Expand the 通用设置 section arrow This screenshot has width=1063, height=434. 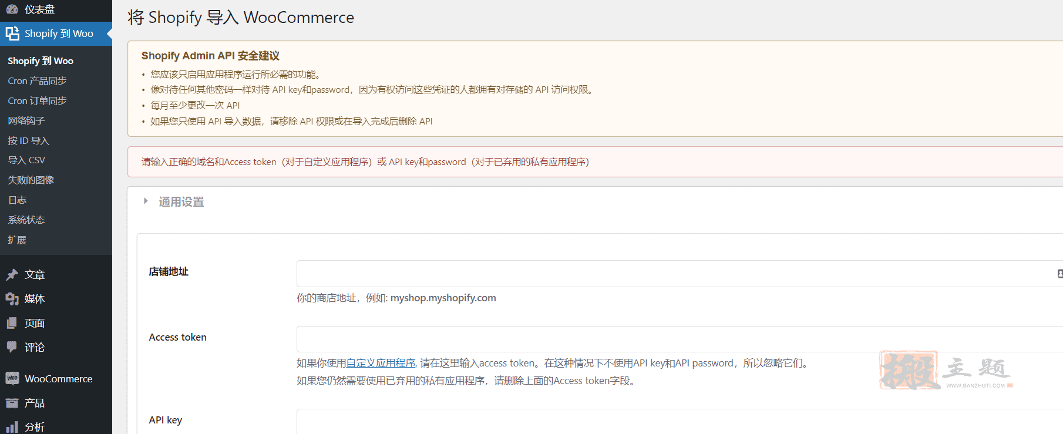click(x=146, y=201)
